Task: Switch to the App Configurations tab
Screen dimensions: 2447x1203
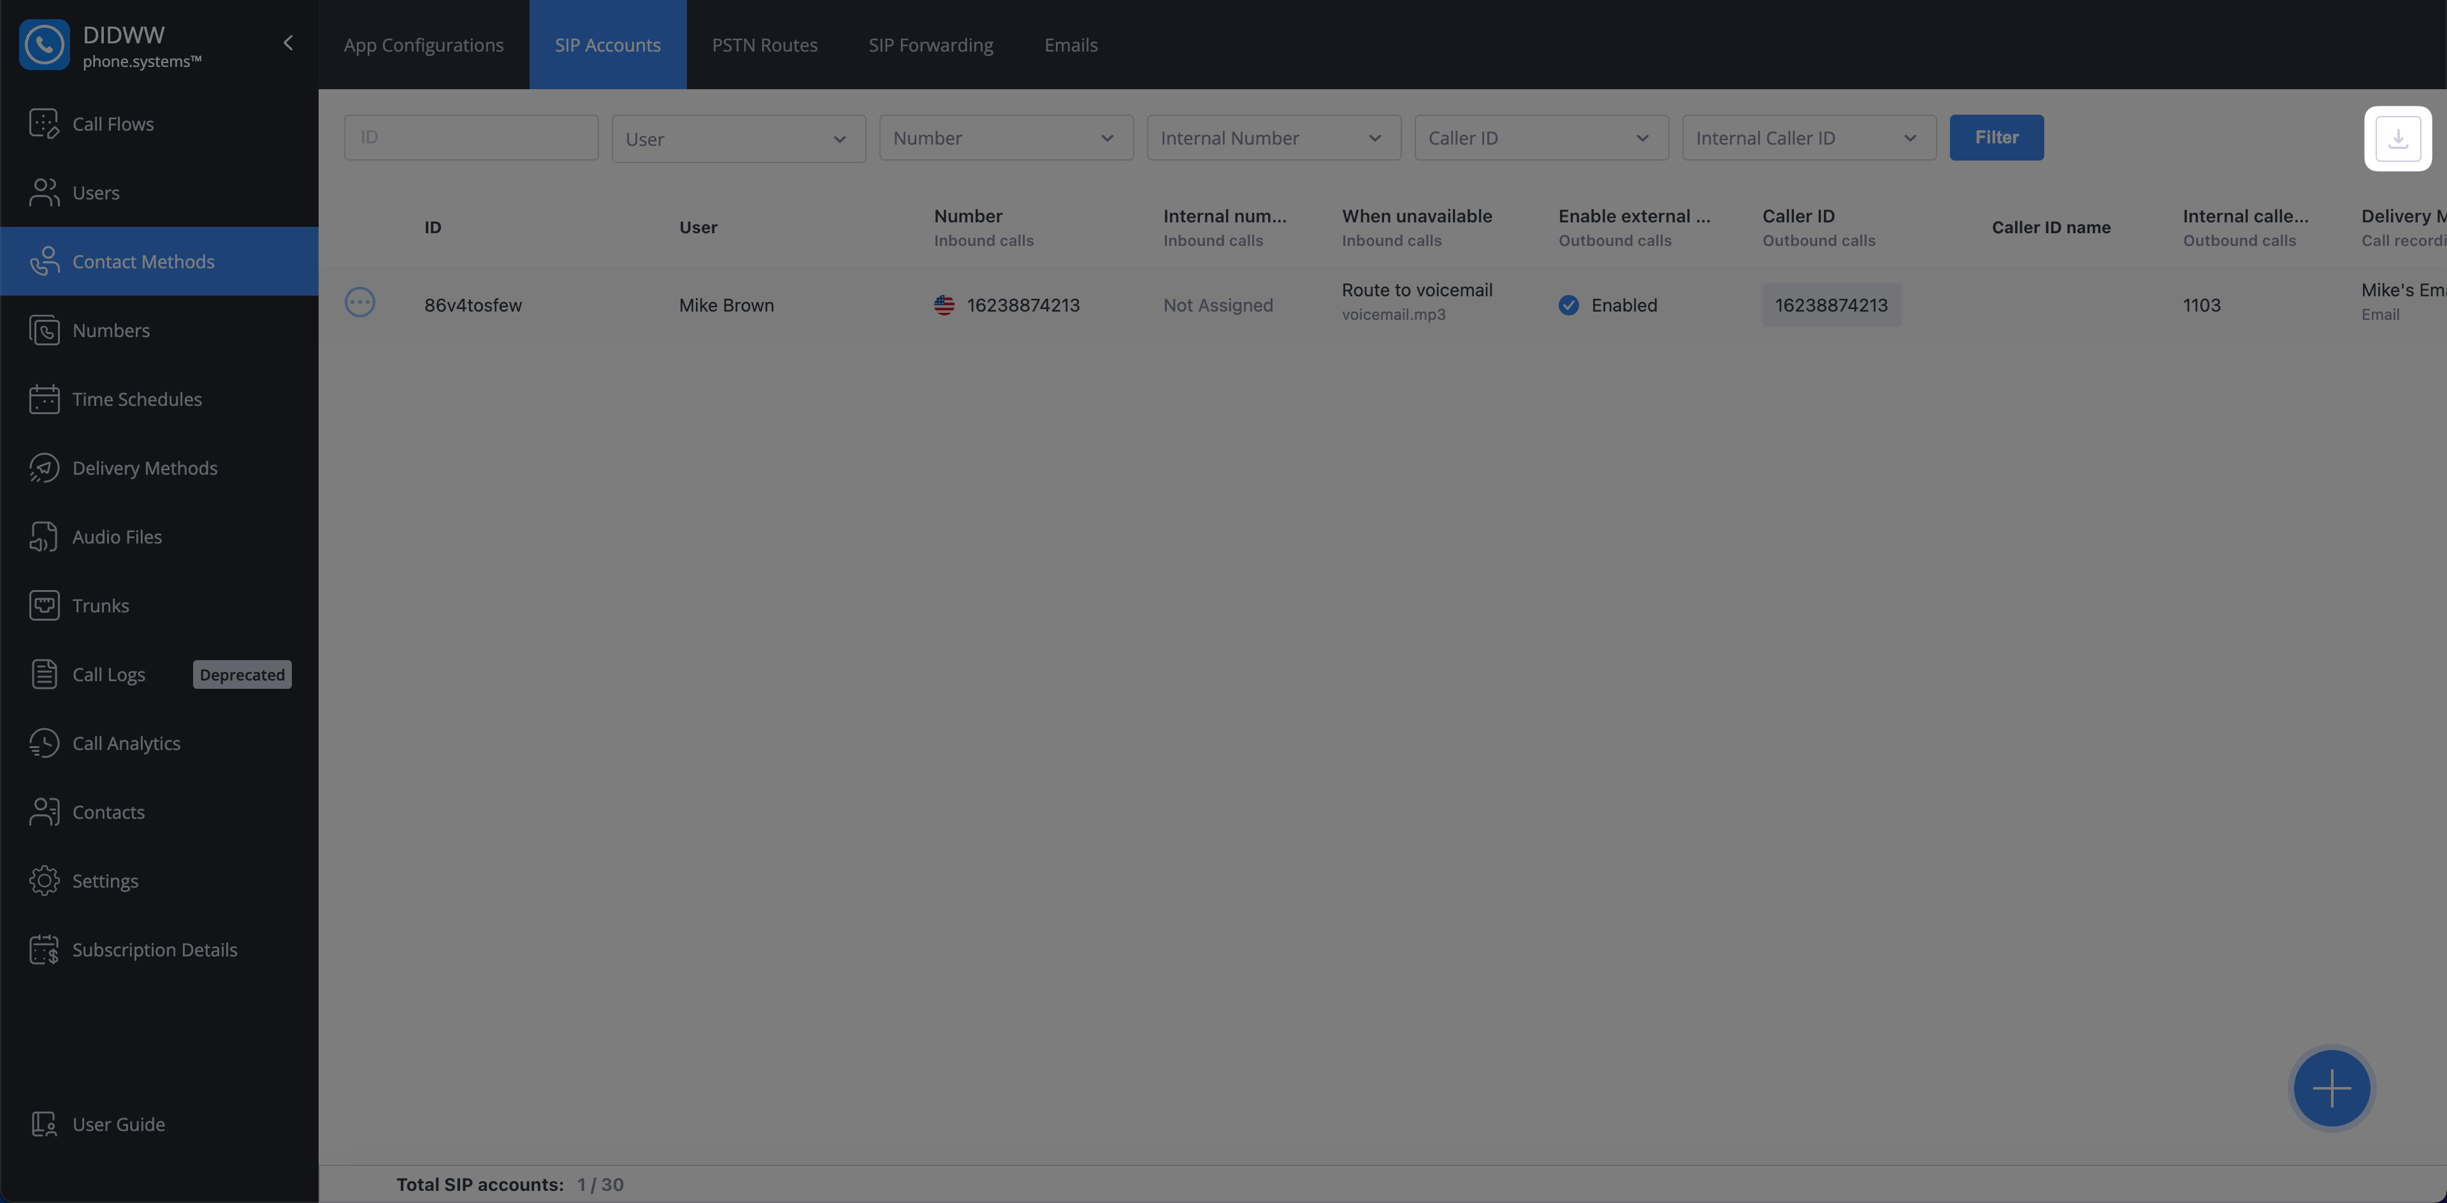Action: pos(424,45)
